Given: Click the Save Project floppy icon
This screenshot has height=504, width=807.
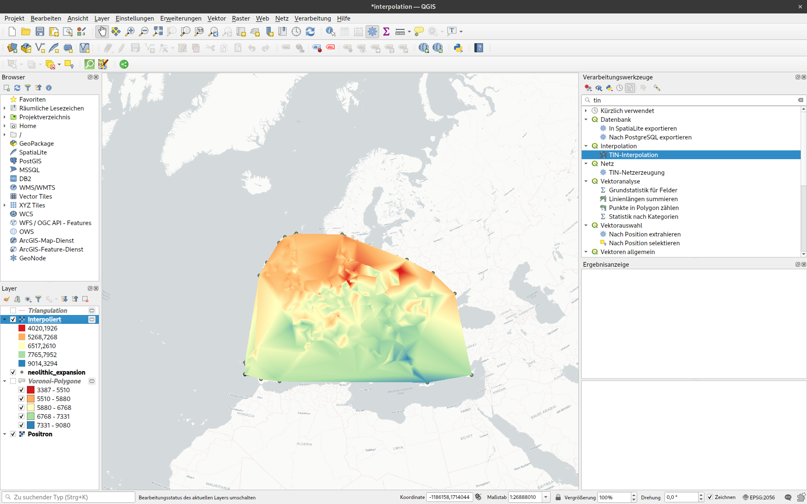Looking at the screenshot, I should pyautogui.click(x=40, y=31).
